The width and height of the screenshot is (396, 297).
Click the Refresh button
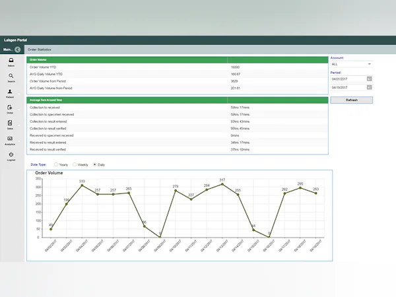click(351, 100)
